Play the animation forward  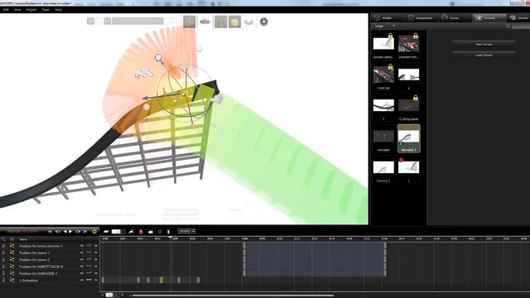tap(70, 232)
